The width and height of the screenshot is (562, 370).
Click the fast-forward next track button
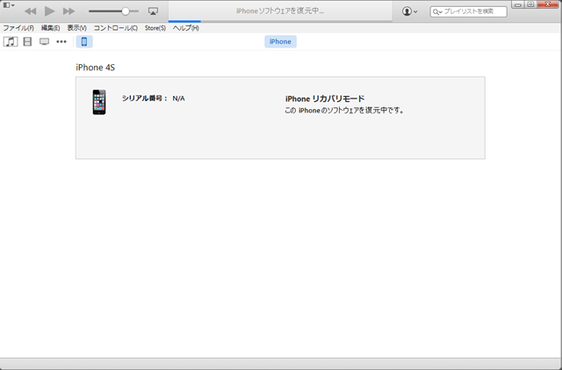point(68,11)
